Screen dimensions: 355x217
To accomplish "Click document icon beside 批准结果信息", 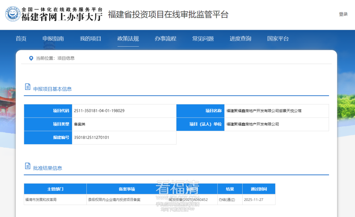I will pos(28,166).
